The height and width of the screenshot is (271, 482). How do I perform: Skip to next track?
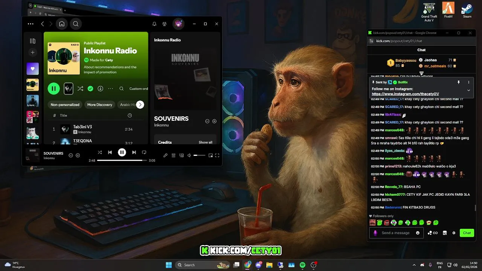tap(134, 152)
